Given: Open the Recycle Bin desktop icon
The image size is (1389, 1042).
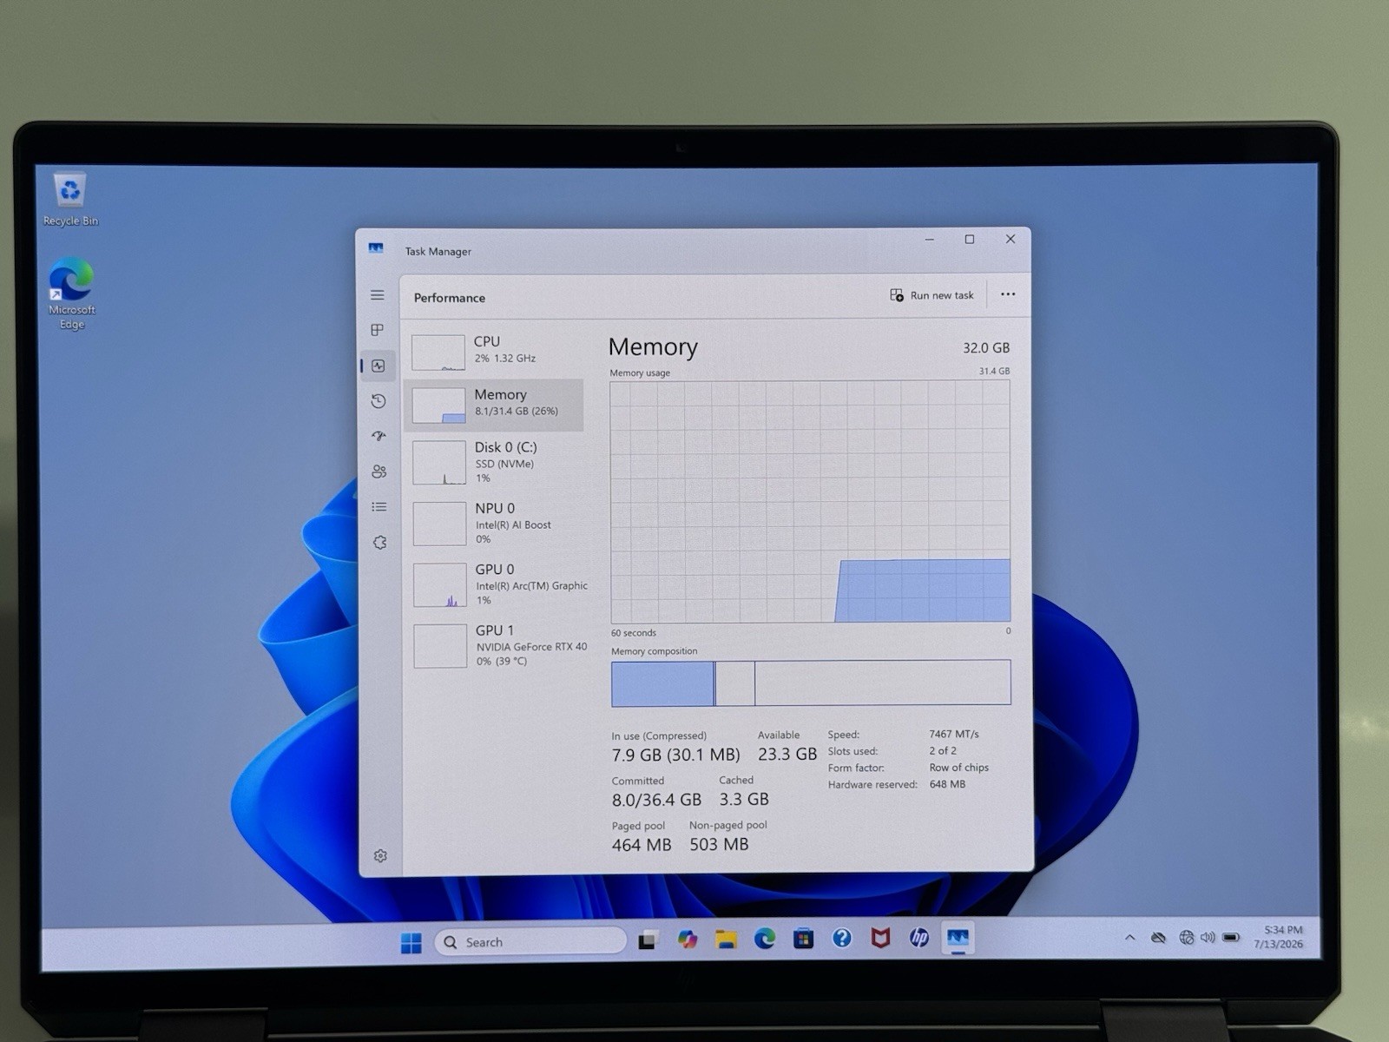Looking at the screenshot, I should click(x=70, y=200).
